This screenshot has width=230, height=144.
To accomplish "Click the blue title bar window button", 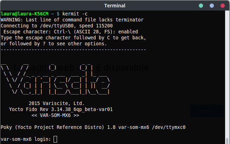I will tap(212, 6).
